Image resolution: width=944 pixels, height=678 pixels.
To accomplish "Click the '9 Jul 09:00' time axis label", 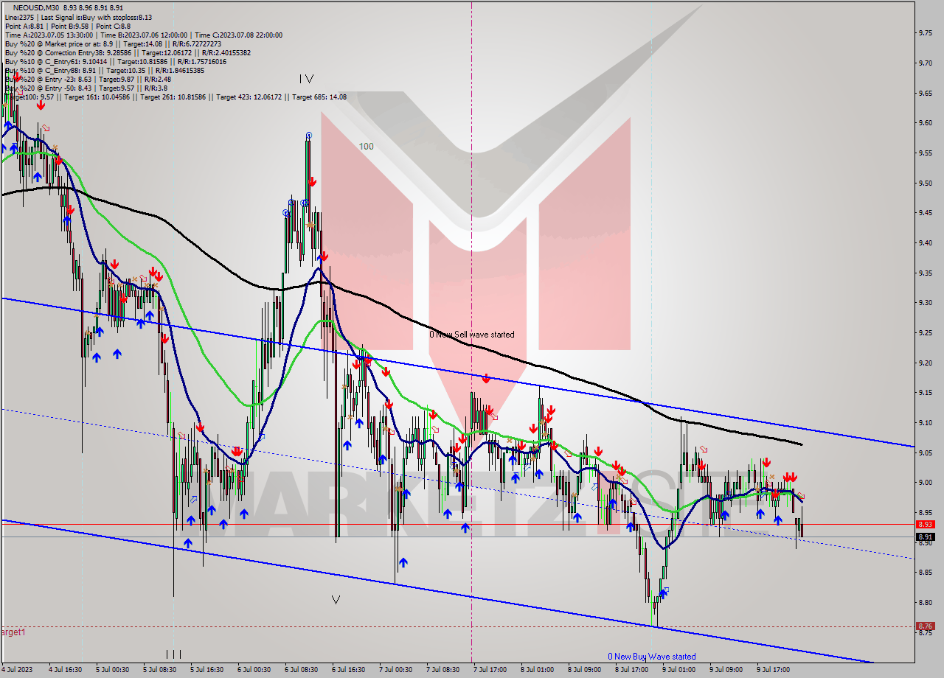I will click(726, 670).
